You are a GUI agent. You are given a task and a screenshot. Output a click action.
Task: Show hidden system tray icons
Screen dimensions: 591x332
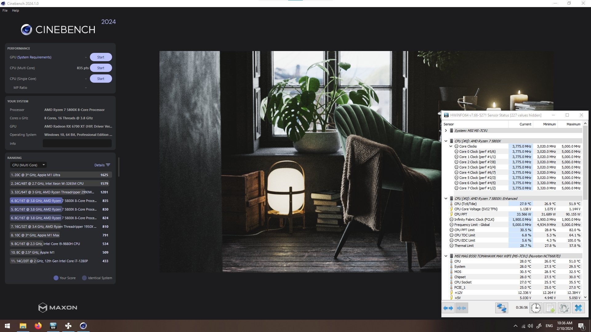pyautogui.click(x=516, y=326)
